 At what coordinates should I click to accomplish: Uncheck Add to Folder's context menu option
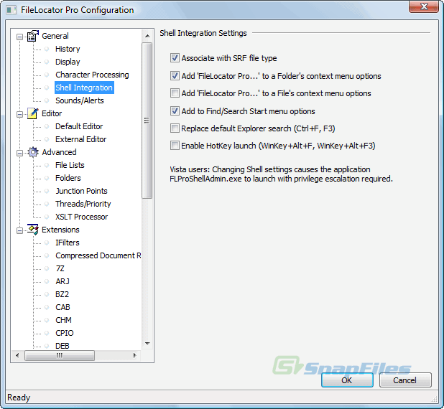175,76
